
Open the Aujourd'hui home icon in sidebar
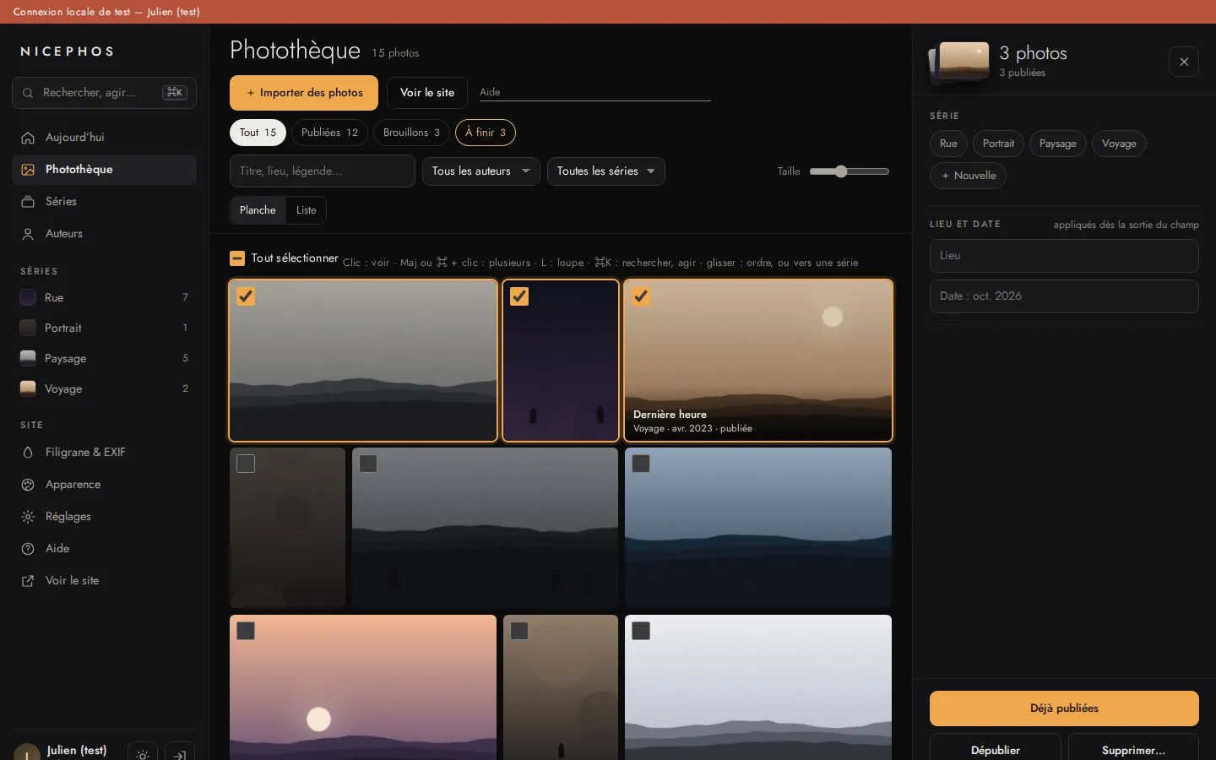coord(28,138)
